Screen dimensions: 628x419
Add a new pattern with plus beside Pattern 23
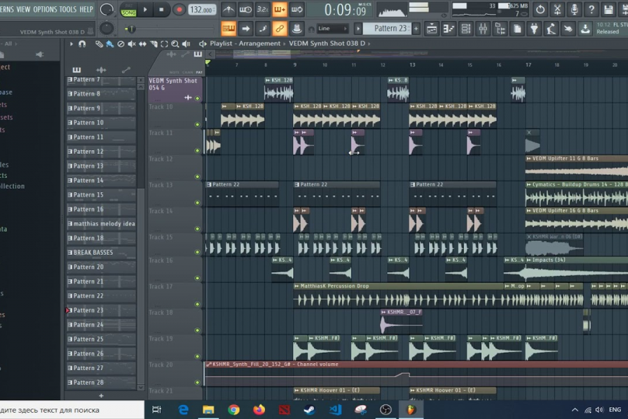pyautogui.click(x=416, y=29)
